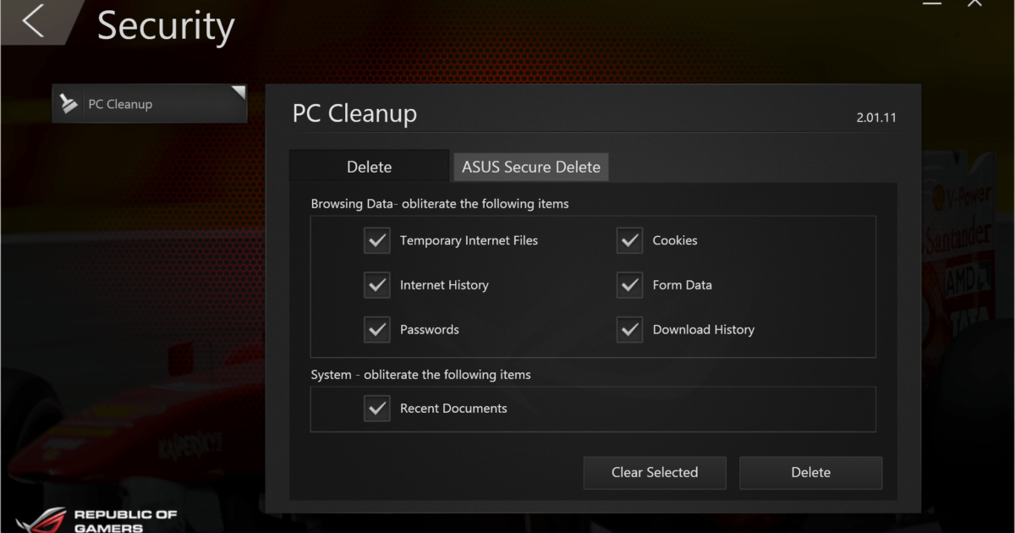Untick Internet History
Image resolution: width=1015 pixels, height=533 pixels.
pyautogui.click(x=376, y=285)
